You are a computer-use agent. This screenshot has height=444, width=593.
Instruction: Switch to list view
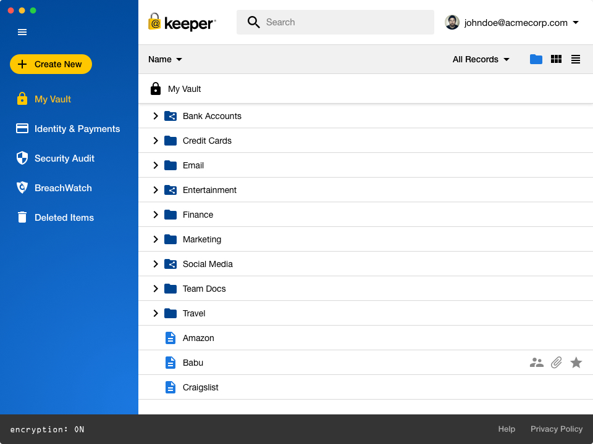(575, 59)
